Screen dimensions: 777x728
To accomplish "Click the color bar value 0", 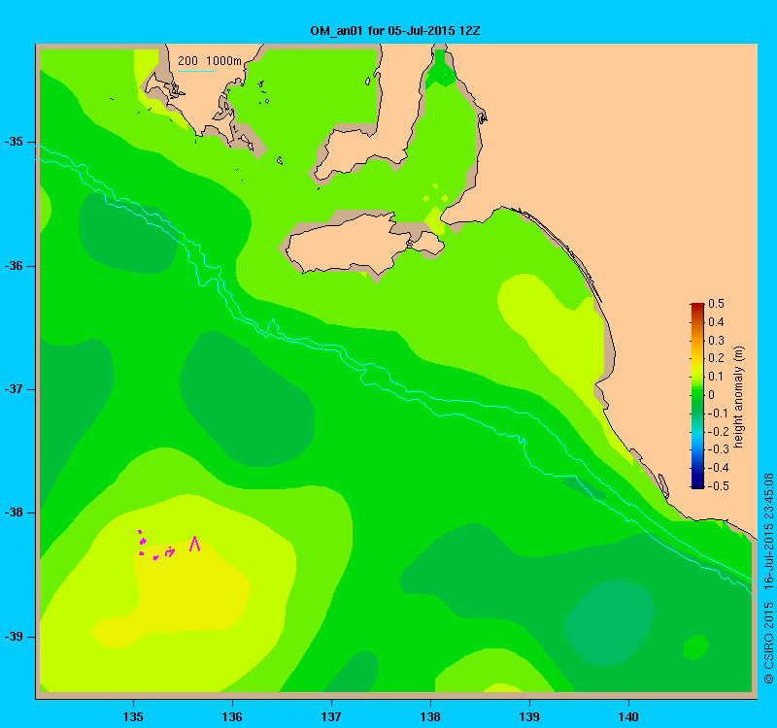I will click(x=712, y=395).
